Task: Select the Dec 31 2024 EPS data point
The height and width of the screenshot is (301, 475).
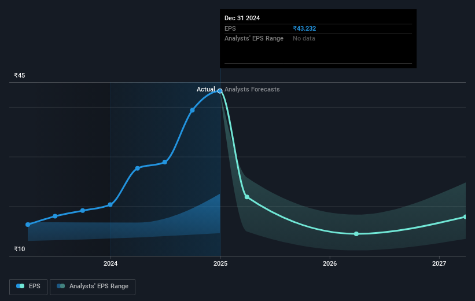Action: [220, 91]
